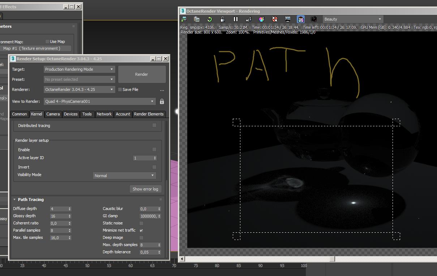
Task: Click the Render Setup window app icon
Action: pos(13,59)
